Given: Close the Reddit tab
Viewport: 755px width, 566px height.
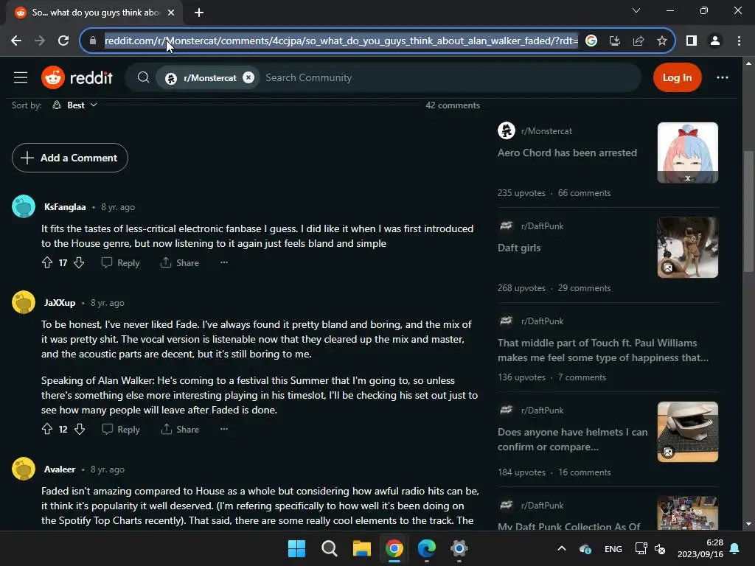Looking at the screenshot, I should coord(171,13).
